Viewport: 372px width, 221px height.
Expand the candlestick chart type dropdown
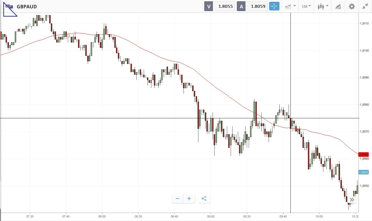[323, 6]
